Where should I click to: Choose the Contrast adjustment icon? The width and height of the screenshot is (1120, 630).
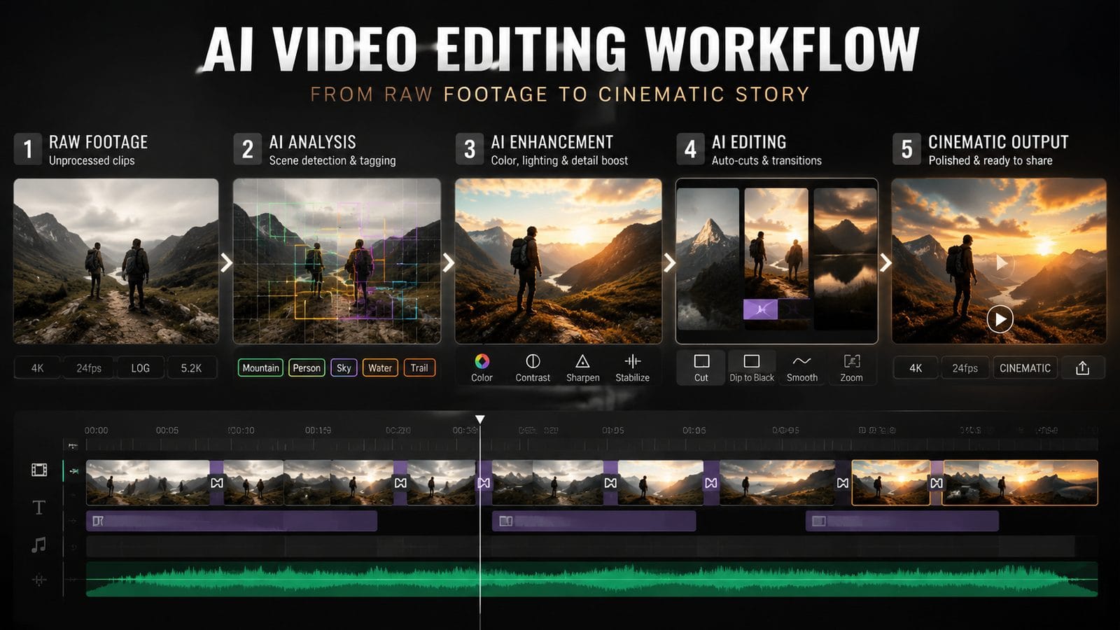coord(533,361)
